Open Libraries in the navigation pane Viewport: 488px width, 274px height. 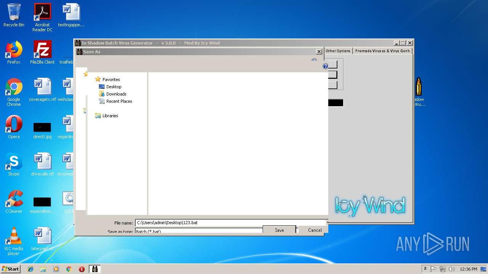point(110,116)
